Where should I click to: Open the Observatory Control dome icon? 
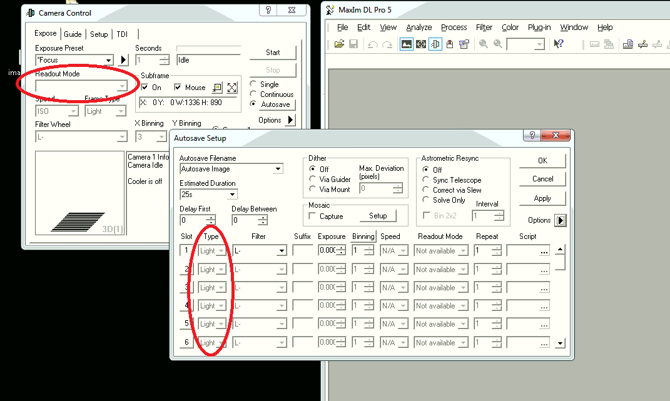pyautogui.click(x=450, y=44)
